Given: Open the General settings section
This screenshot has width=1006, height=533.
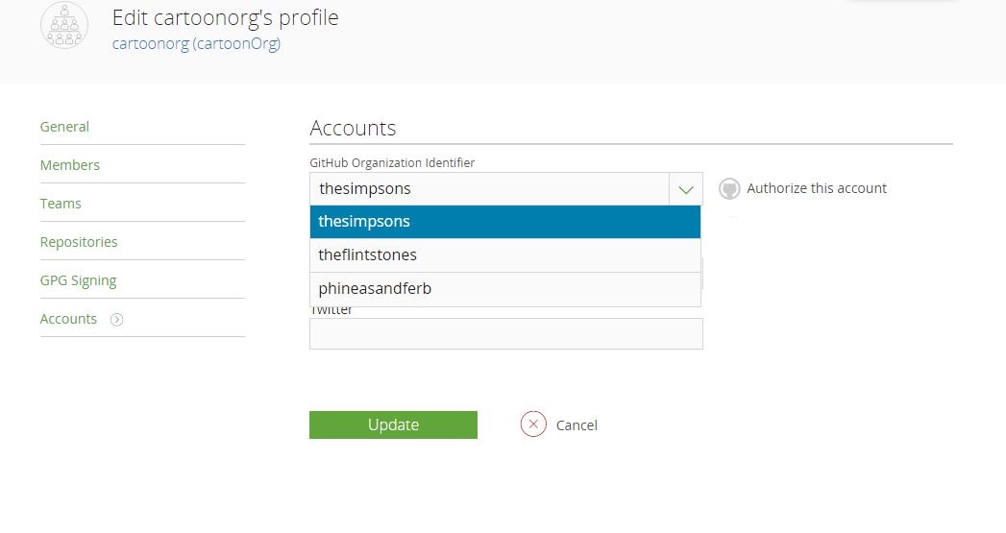Looking at the screenshot, I should click(x=64, y=127).
